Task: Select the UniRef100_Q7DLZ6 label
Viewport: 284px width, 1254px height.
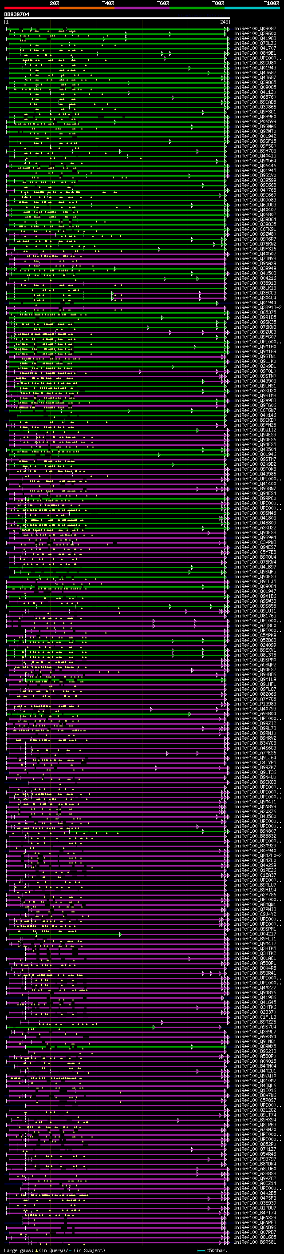Action: pos(255,43)
